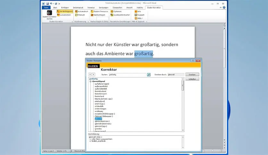Open the Hilfe dropdown in the ribbon
268x155 pixels.
coord(139,18)
